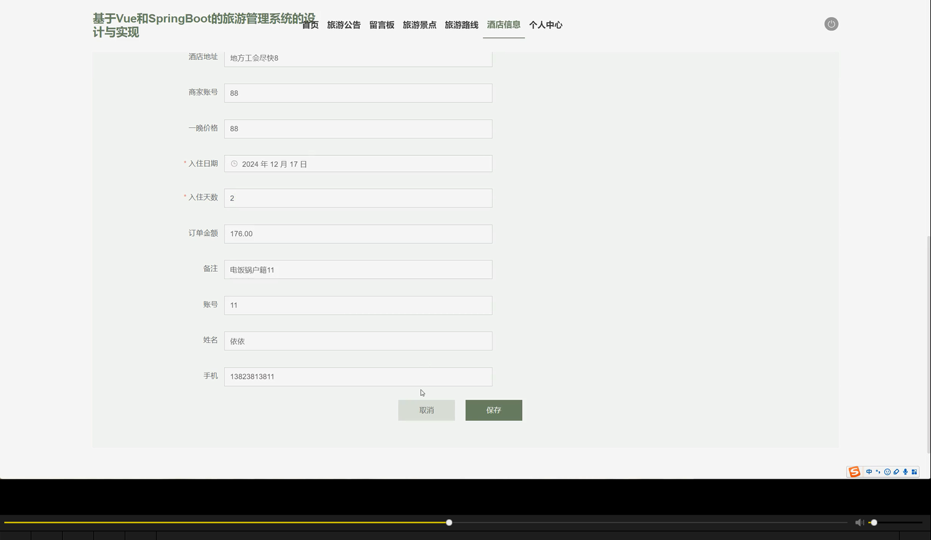This screenshot has height=540, width=931.
Task: Focus the 商家账号 input field
Action: pyautogui.click(x=358, y=93)
